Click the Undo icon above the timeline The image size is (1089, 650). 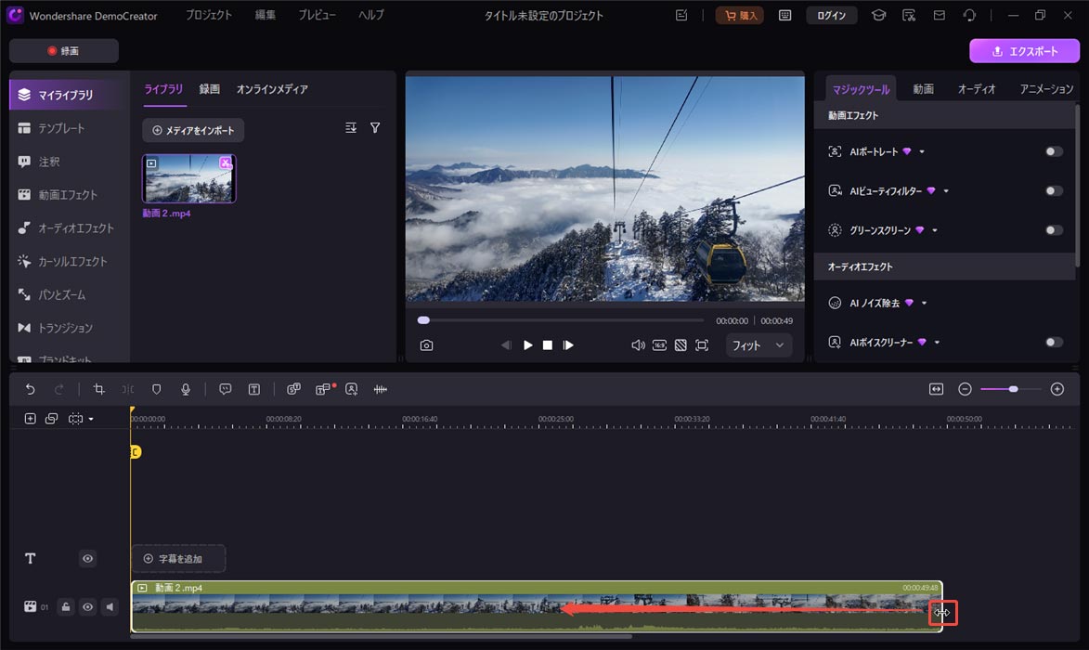[x=29, y=388]
